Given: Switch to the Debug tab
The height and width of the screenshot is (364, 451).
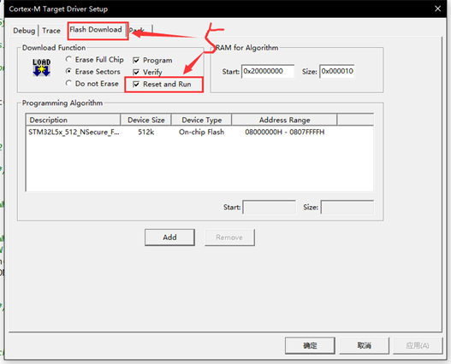Looking at the screenshot, I should click(24, 31).
